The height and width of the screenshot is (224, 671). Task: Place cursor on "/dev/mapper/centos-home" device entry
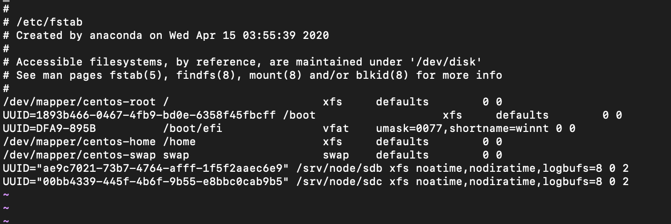[79, 142]
